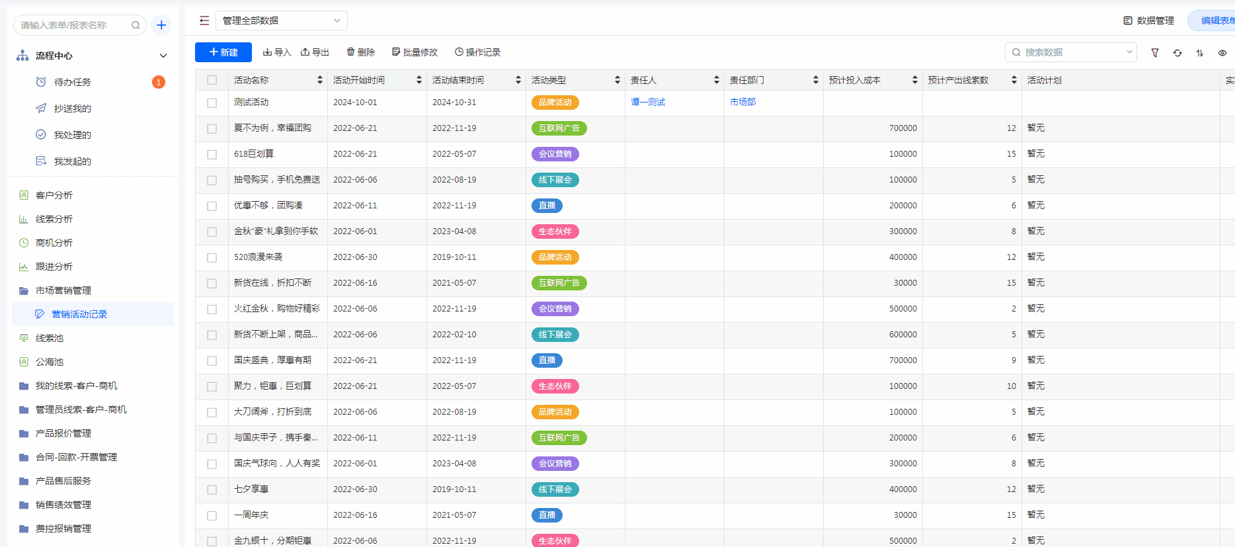
Task: Expand the 搜索数据 search box dropdown arrow
Action: (1129, 52)
